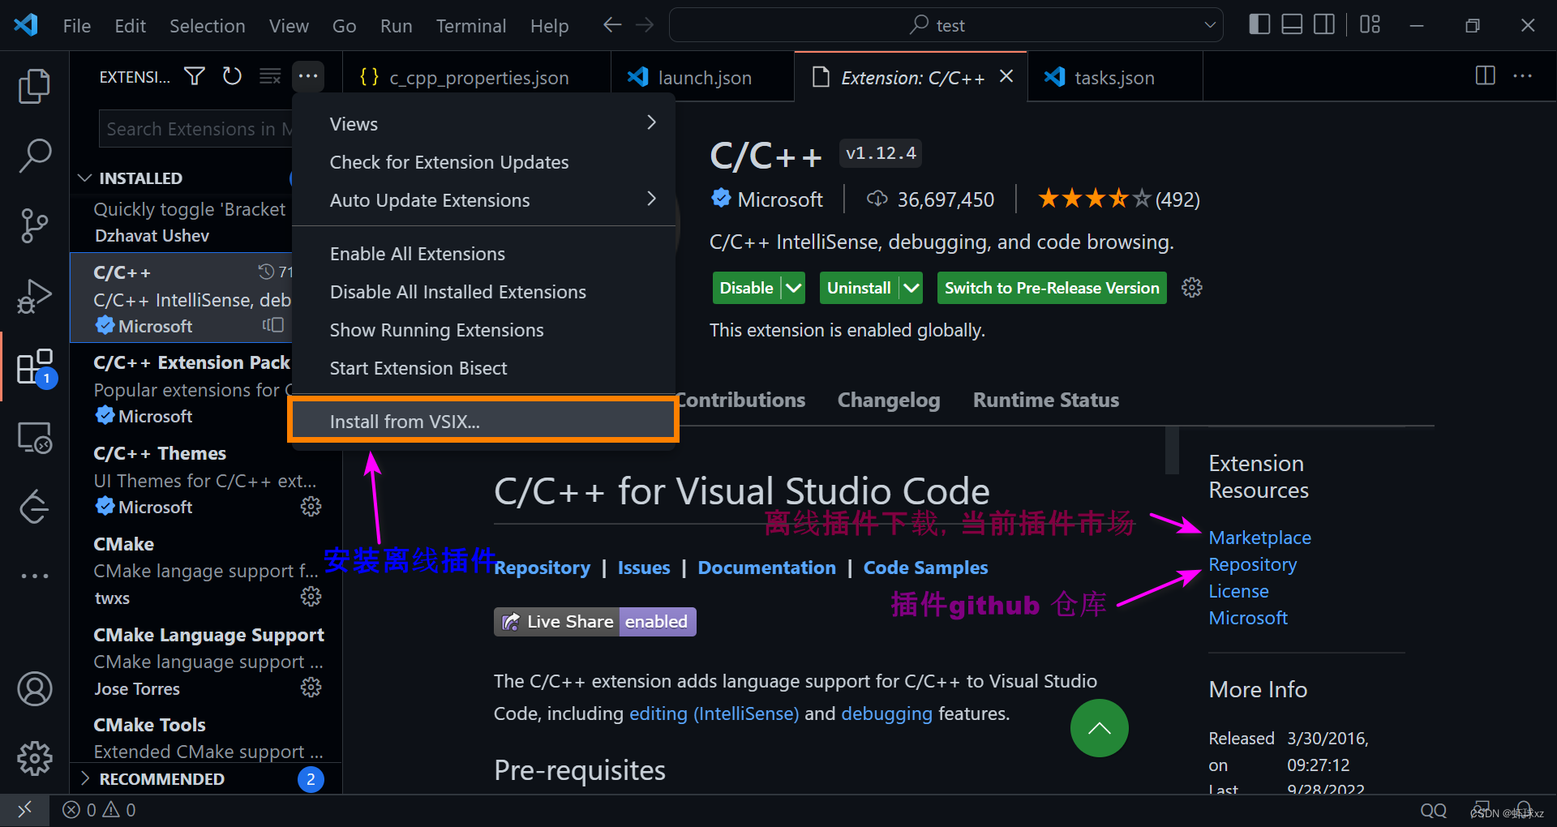Open the Source Control view
Image resolution: width=1557 pixels, height=827 pixels.
click(34, 225)
